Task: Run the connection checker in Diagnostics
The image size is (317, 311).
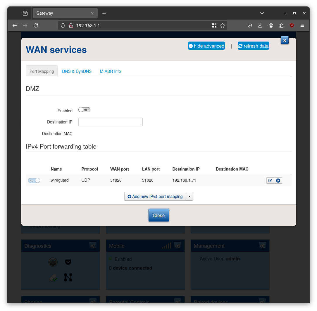Action: coord(53,277)
